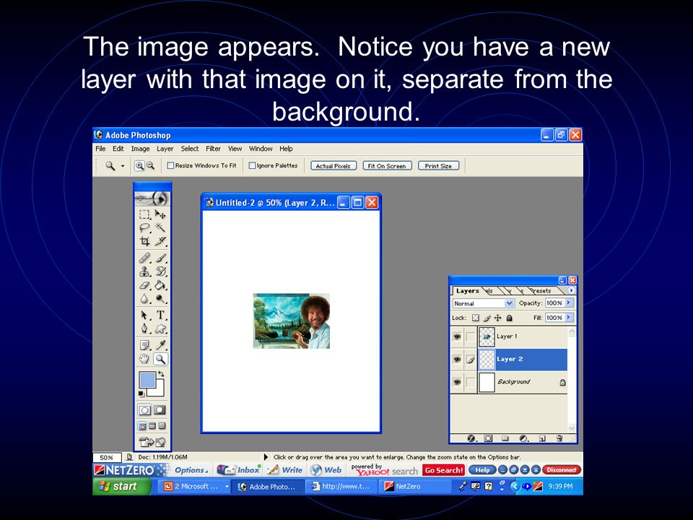Enable Ignore Palettes checkbox
The height and width of the screenshot is (520, 693).
(252, 166)
